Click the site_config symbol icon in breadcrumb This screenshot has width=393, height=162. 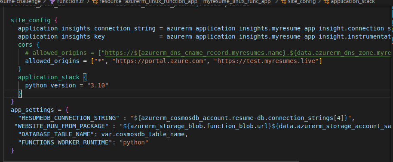coord(284,2)
